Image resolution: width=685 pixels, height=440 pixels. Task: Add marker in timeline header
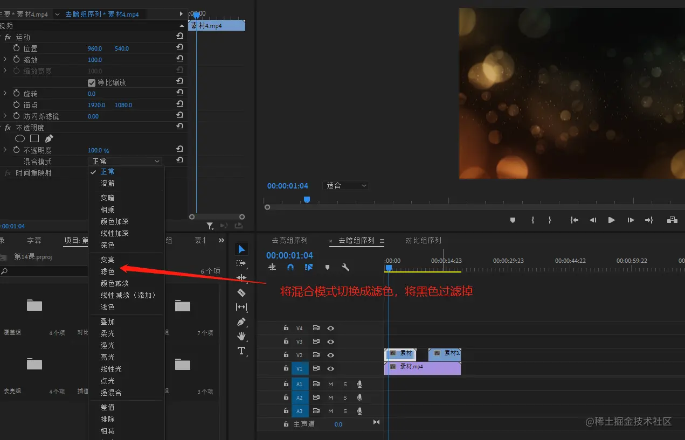click(327, 267)
